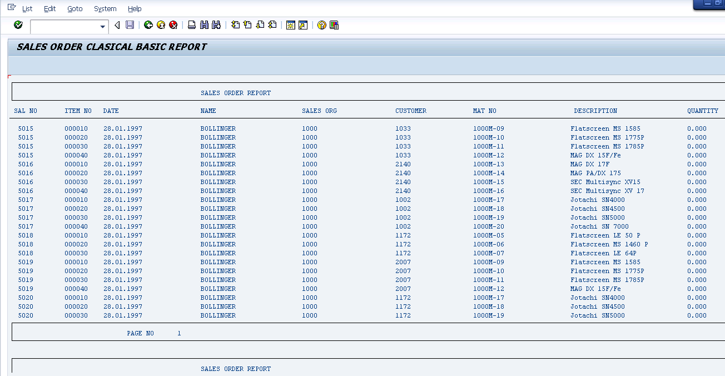Jump to the first page icon
Screen dimensions: 725x376
pos(234,25)
